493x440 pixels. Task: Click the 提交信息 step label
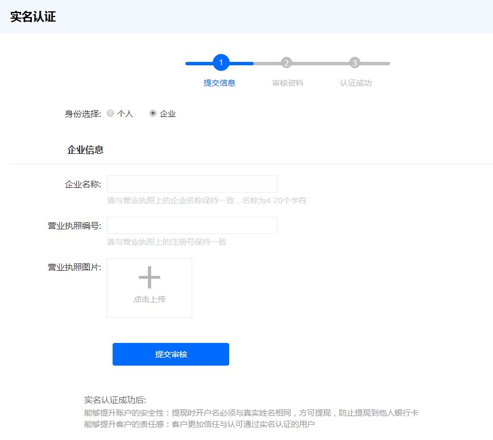click(221, 82)
